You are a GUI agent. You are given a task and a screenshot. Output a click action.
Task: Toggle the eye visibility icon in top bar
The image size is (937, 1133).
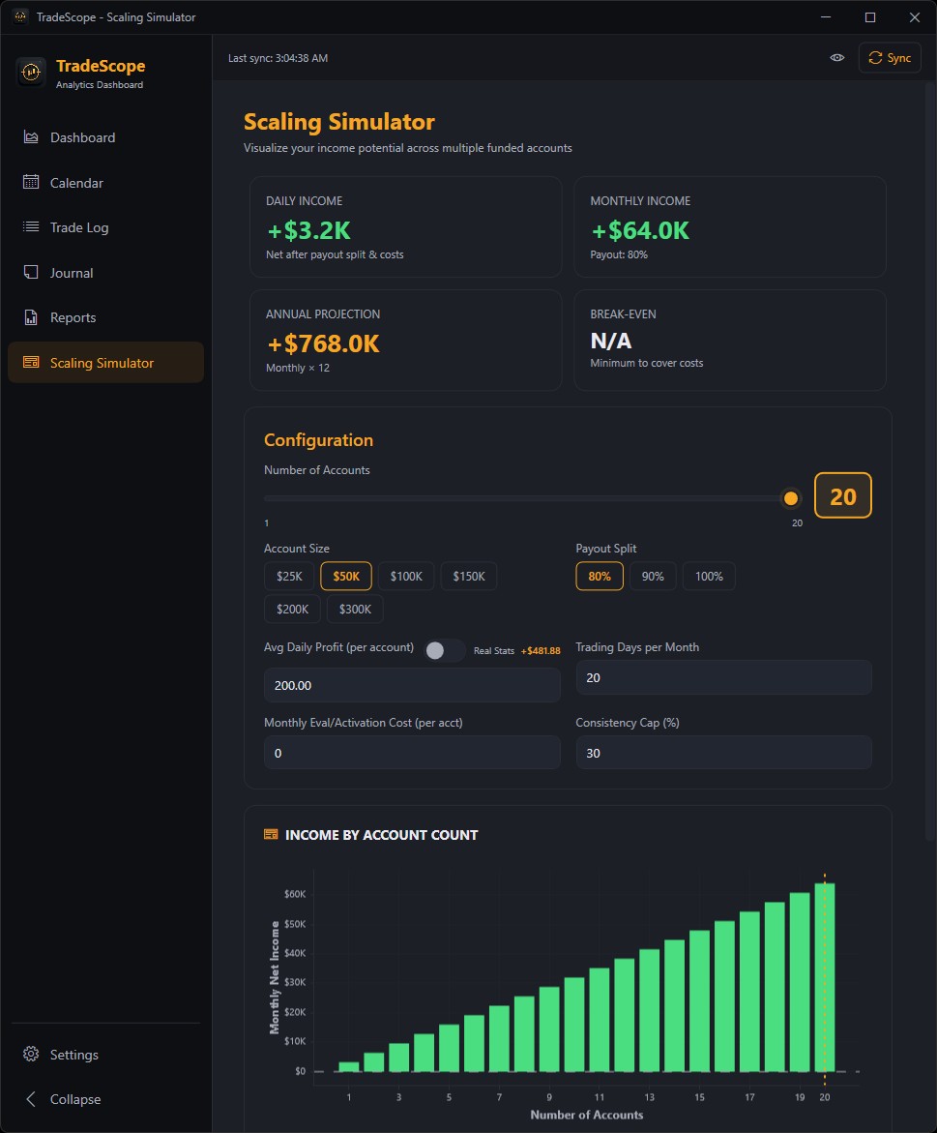click(837, 57)
